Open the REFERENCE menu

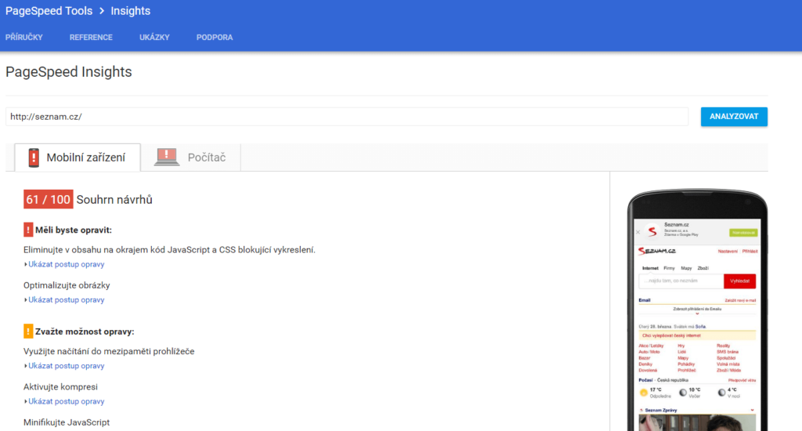pos(91,38)
